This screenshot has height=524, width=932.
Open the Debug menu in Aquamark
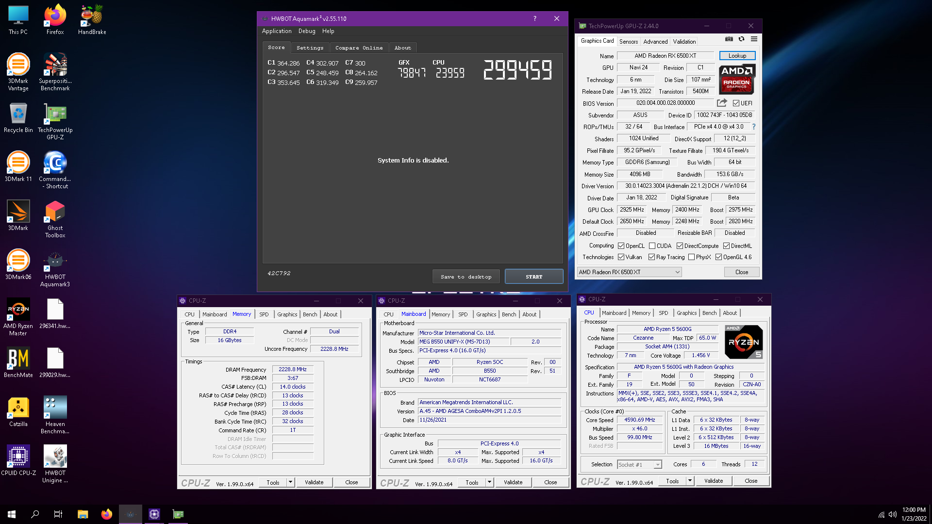point(307,31)
